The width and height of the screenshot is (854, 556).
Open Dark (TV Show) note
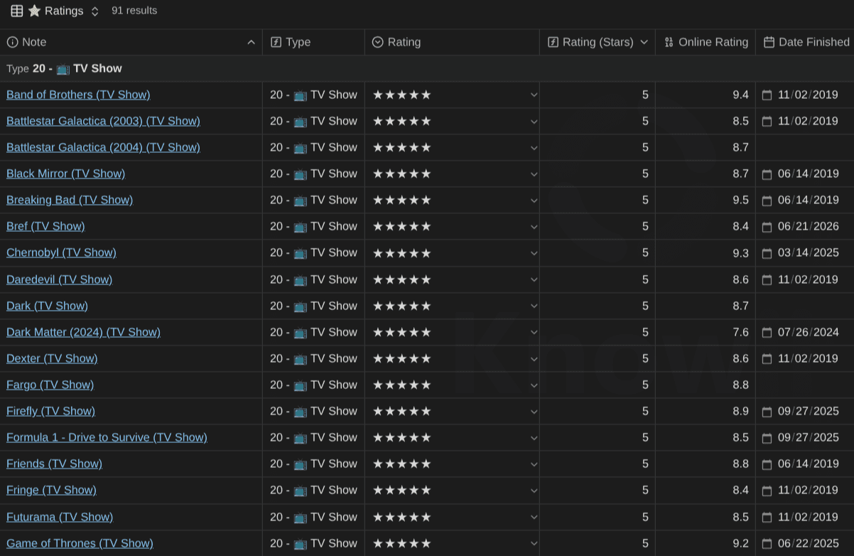[47, 306]
